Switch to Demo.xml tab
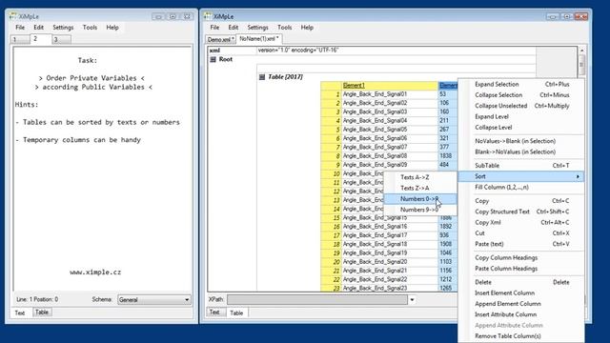Image resolution: width=610 pixels, height=343 pixels. tap(220, 39)
